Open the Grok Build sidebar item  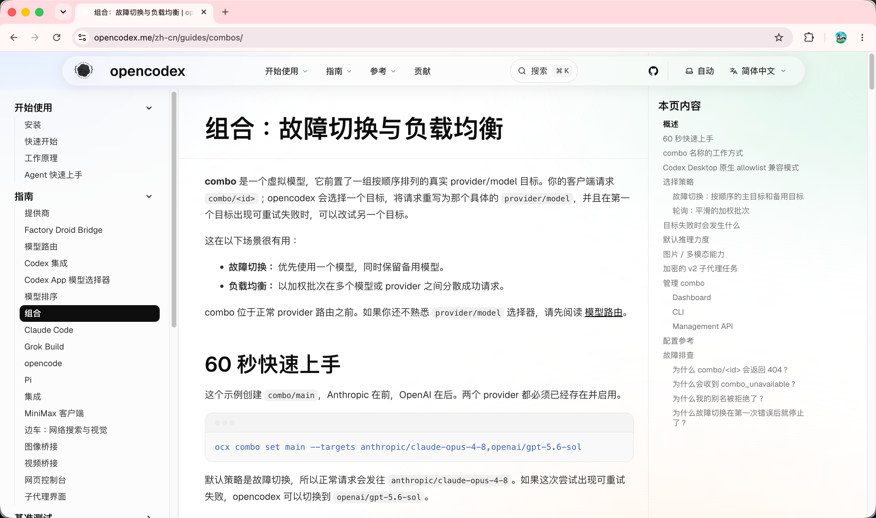pos(44,347)
